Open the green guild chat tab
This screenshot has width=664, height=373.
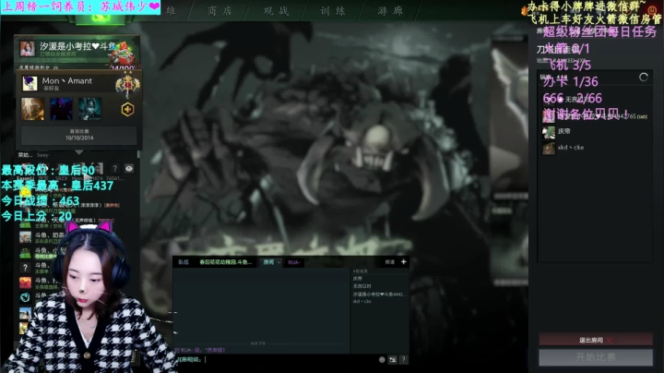click(225, 262)
